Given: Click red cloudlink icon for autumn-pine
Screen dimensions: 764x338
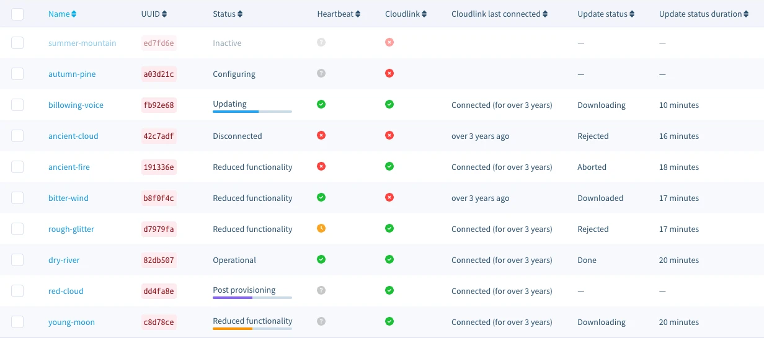Looking at the screenshot, I should [389, 73].
